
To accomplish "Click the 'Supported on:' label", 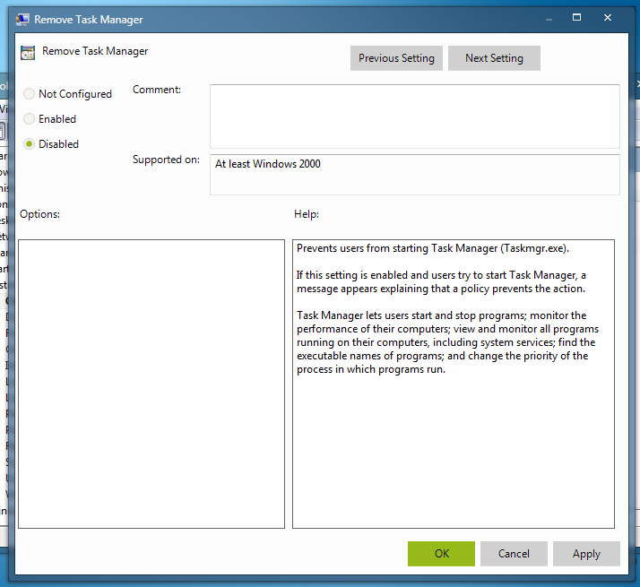I will (x=166, y=160).
